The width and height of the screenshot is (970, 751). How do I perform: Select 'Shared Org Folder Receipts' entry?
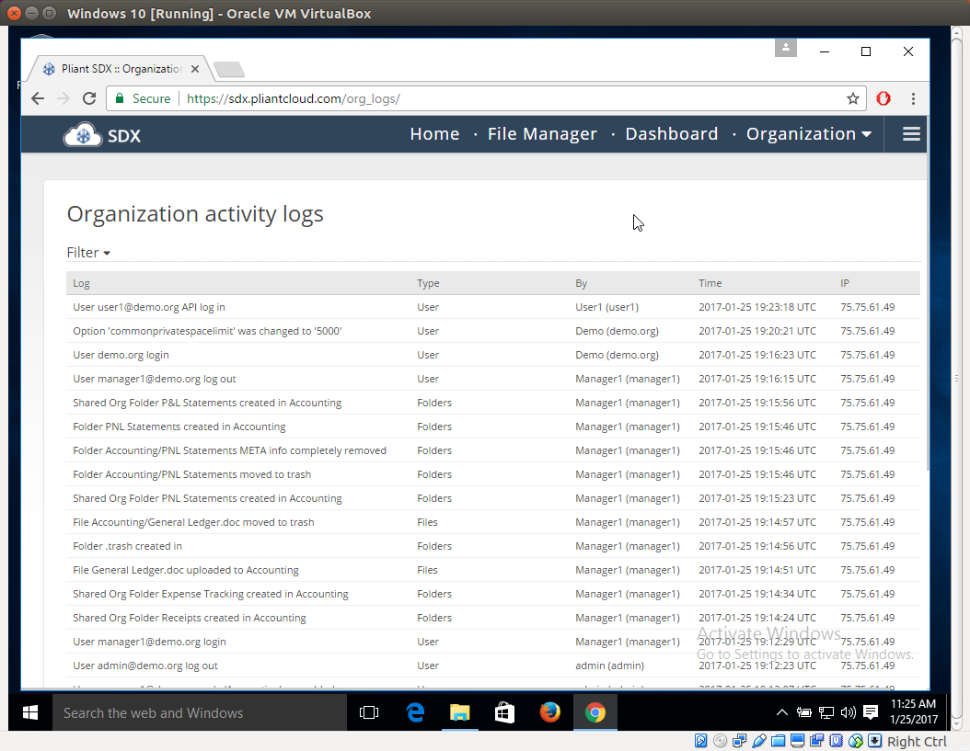coord(493,618)
